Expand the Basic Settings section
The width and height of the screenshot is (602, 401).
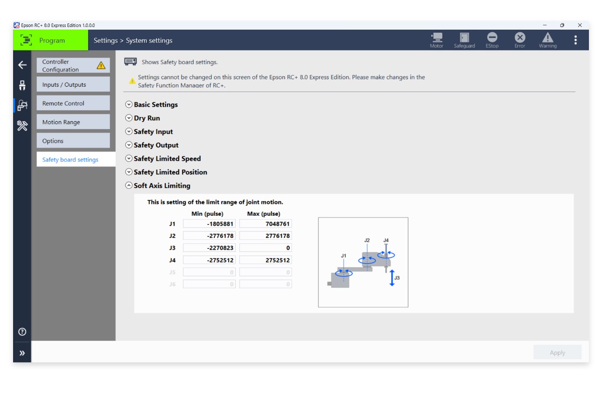pos(129,105)
